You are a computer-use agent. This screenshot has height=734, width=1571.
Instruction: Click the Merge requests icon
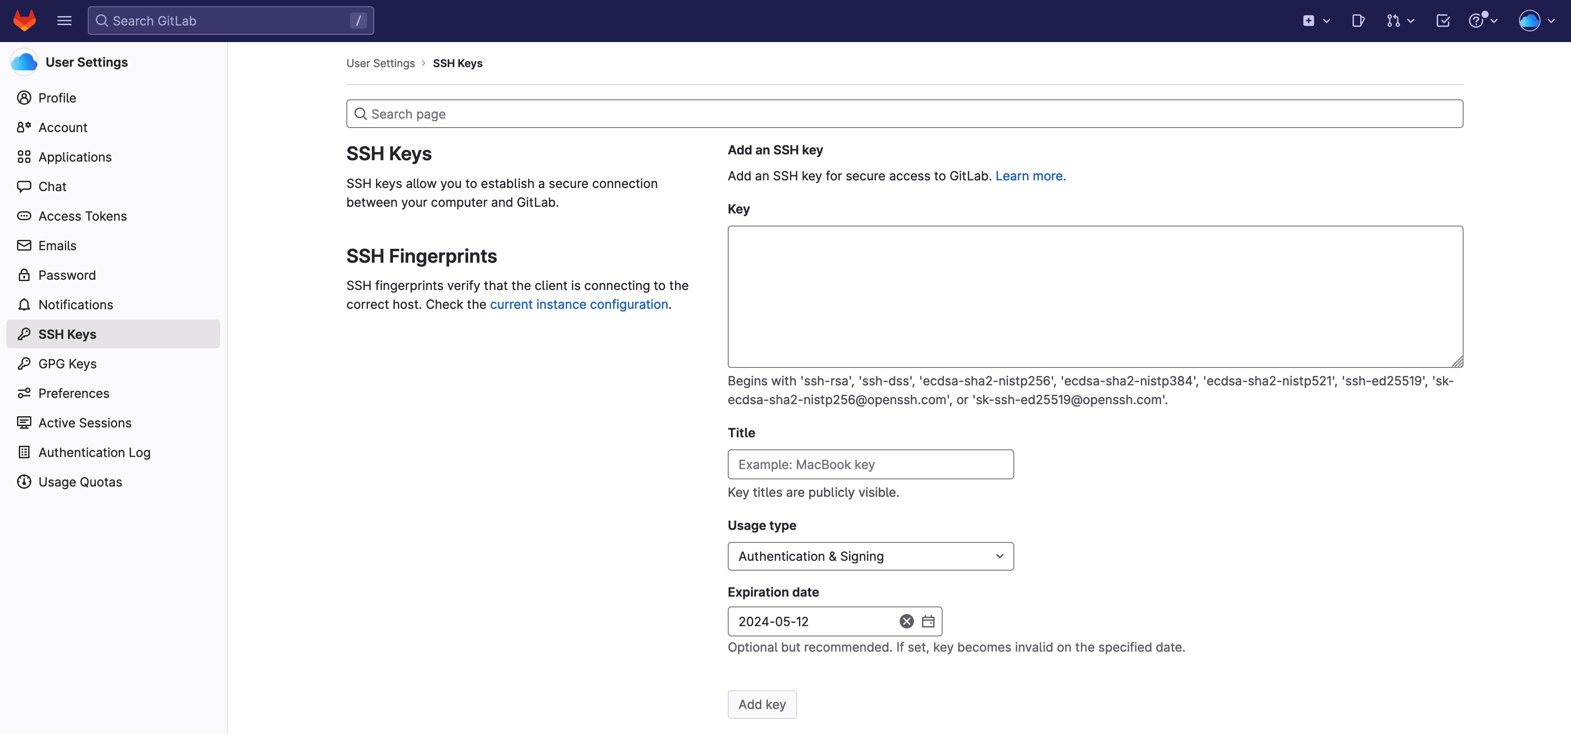[1395, 20]
